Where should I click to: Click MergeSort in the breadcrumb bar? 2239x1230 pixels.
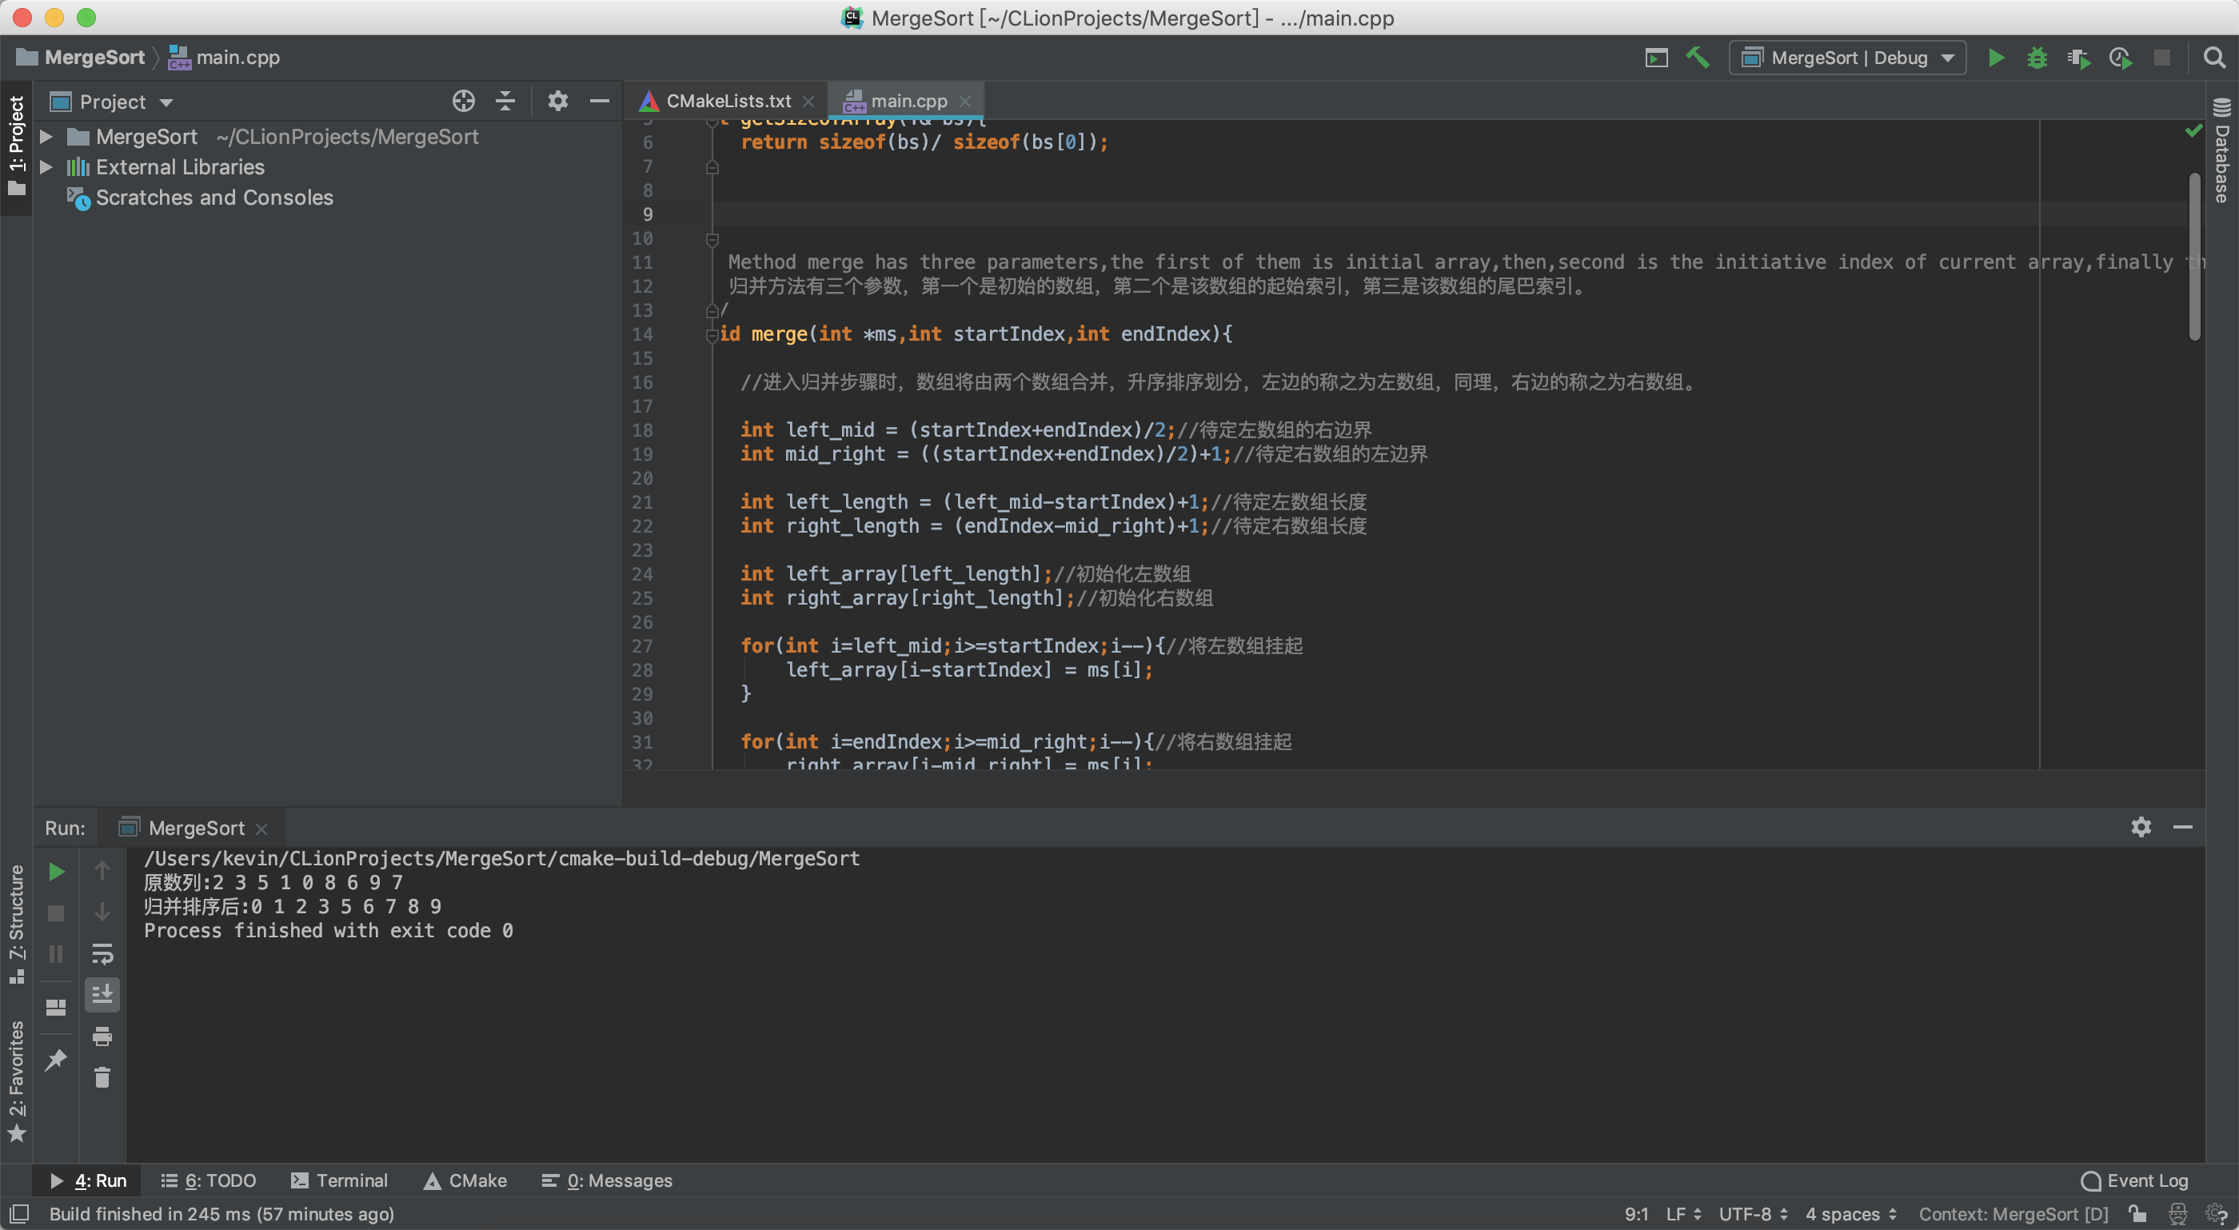(x=81, y=58)
